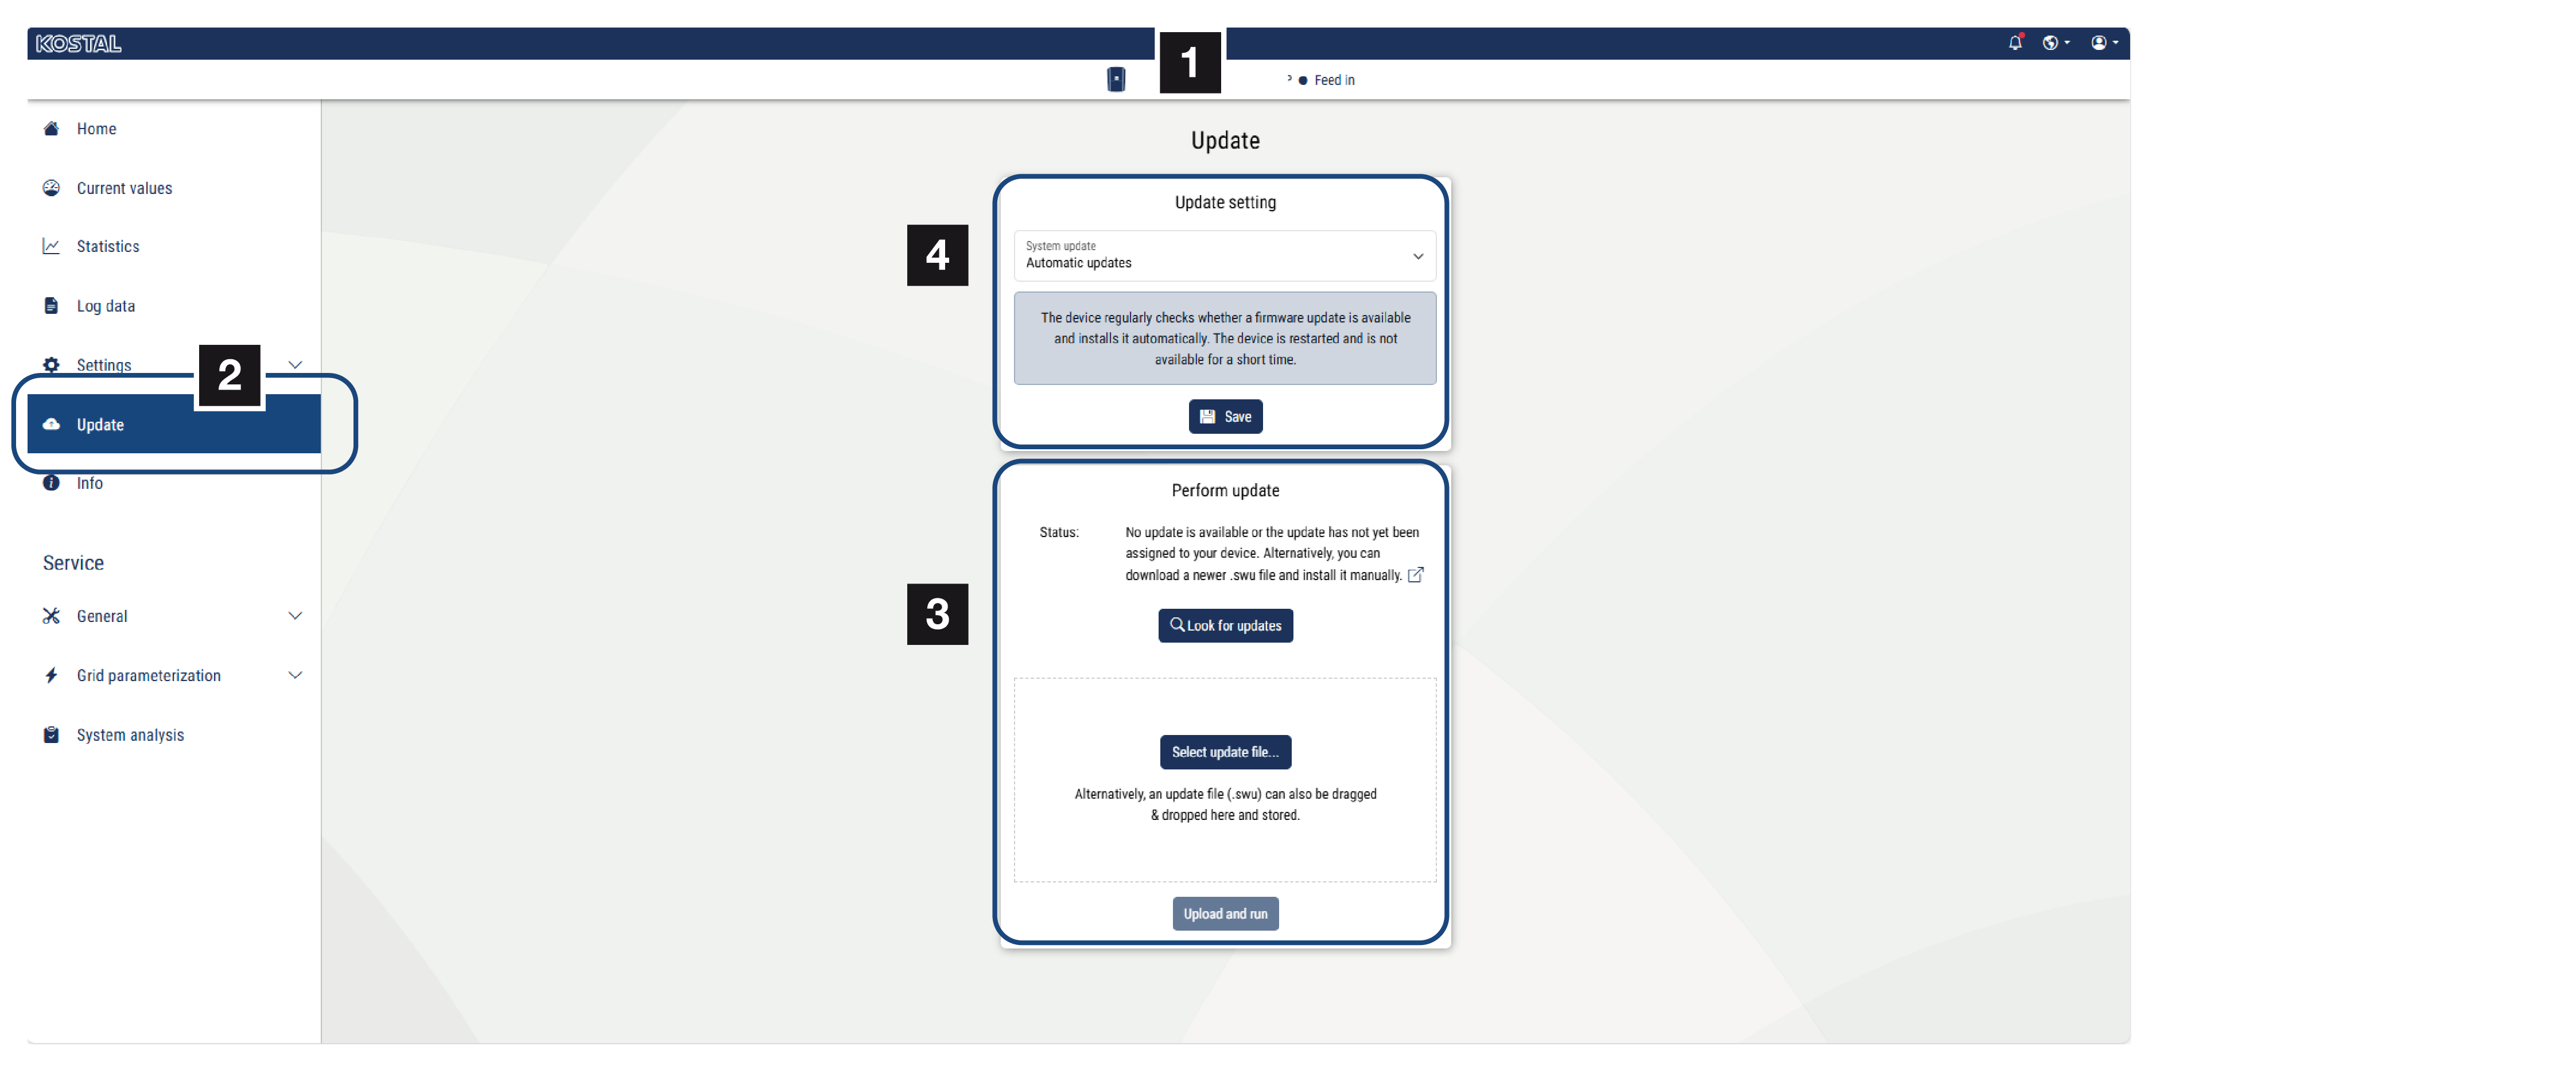Screen dimensions: 2576x1085
Task: Click the inverter device icon in header
Action: click(1116, 79)
